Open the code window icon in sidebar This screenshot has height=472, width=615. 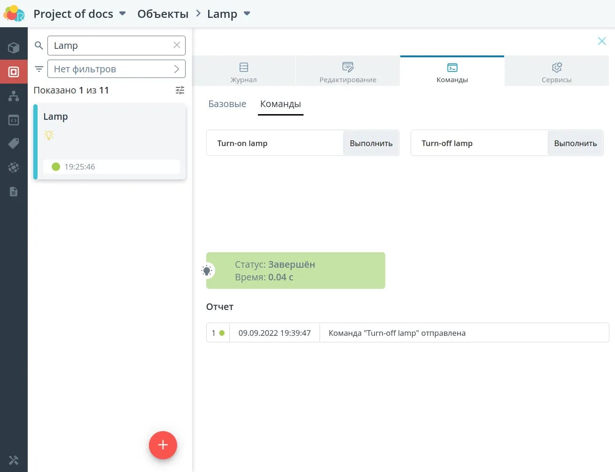click(x=14, y=120)
